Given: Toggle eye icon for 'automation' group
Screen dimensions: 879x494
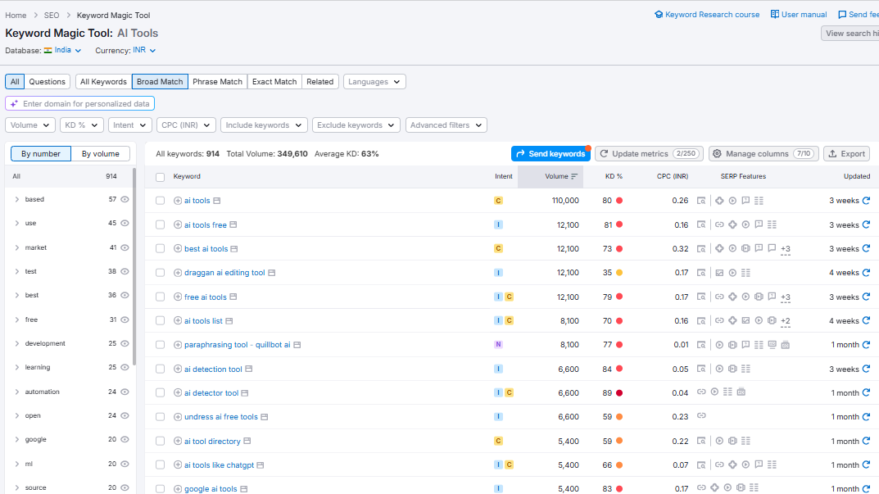Looking at the screenshot, I should click(125, 392).
